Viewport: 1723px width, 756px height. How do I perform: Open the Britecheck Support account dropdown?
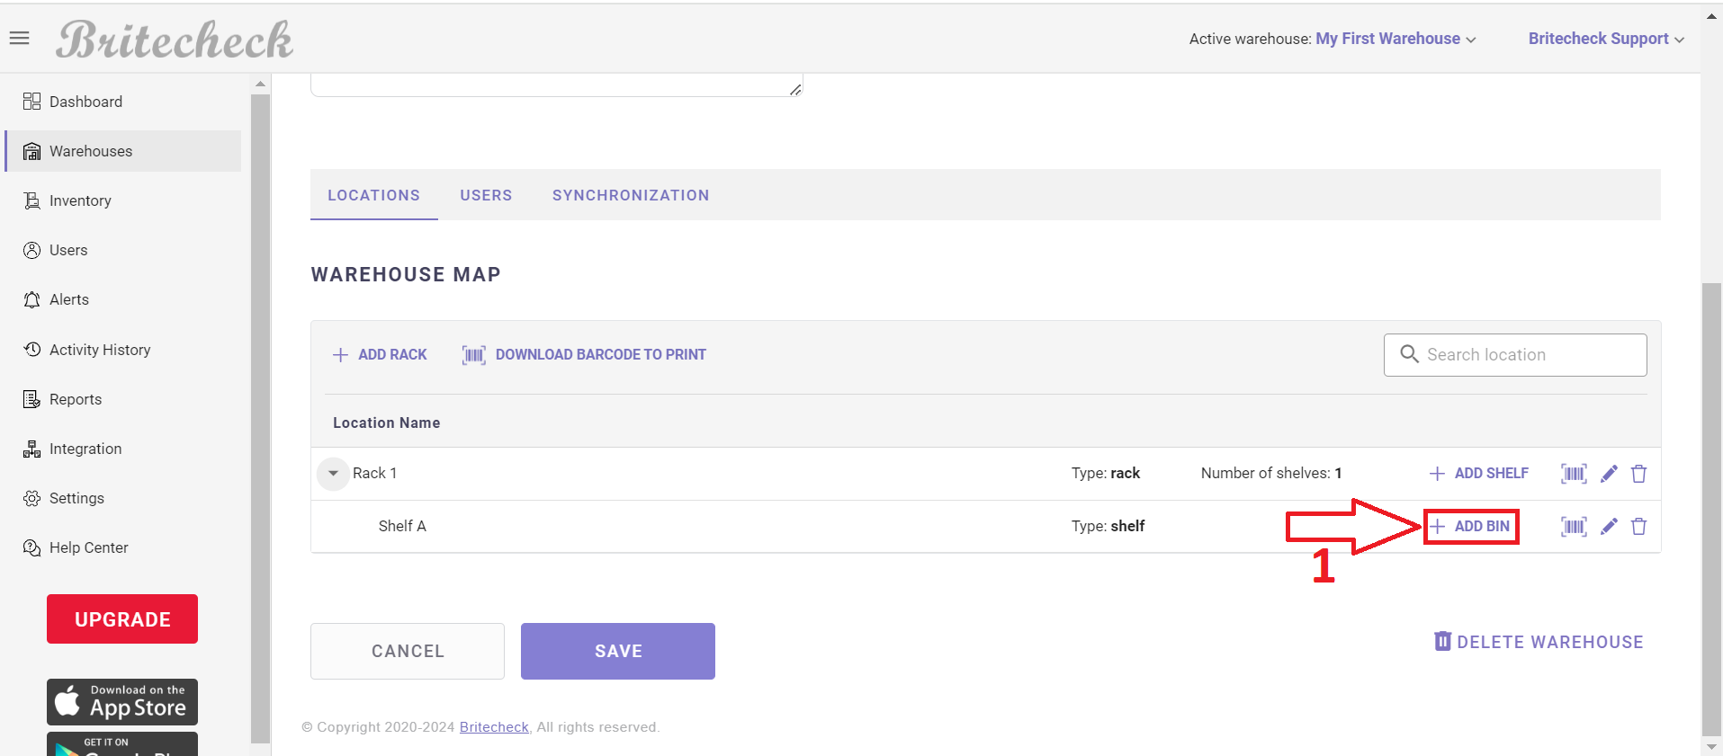(1606, 39)
